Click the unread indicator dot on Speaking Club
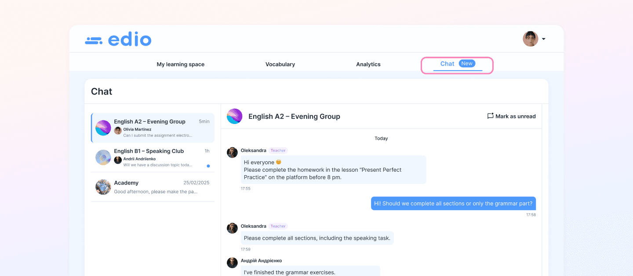The width and height of the screenshot is (633, 276). click(208, 166)
